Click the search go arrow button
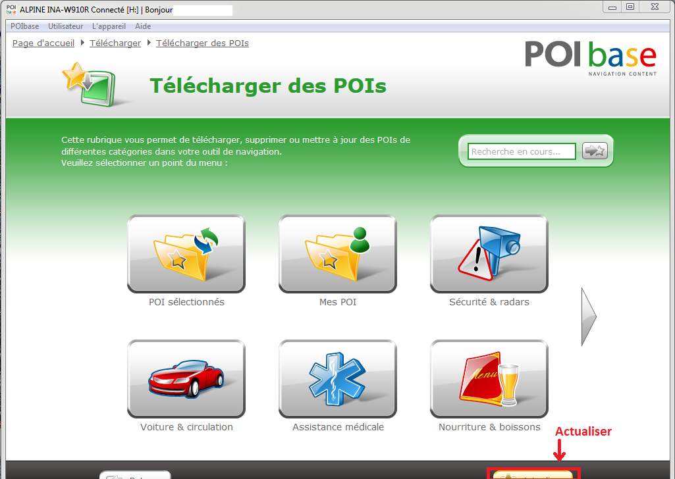This screenshot has width=675, height=479. (x=595, y=151)
